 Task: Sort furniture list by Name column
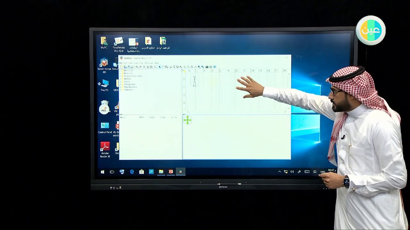pyautogui.click(x=123, y=117)
